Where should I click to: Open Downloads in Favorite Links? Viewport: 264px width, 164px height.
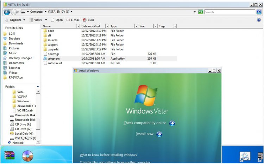[13, 43]
